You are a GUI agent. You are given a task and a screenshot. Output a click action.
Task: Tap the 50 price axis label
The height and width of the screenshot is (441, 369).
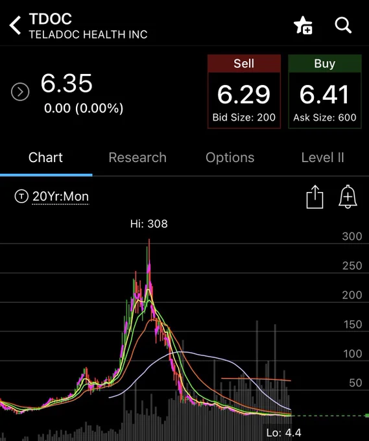pyautogui.click(x=355, y=383)
